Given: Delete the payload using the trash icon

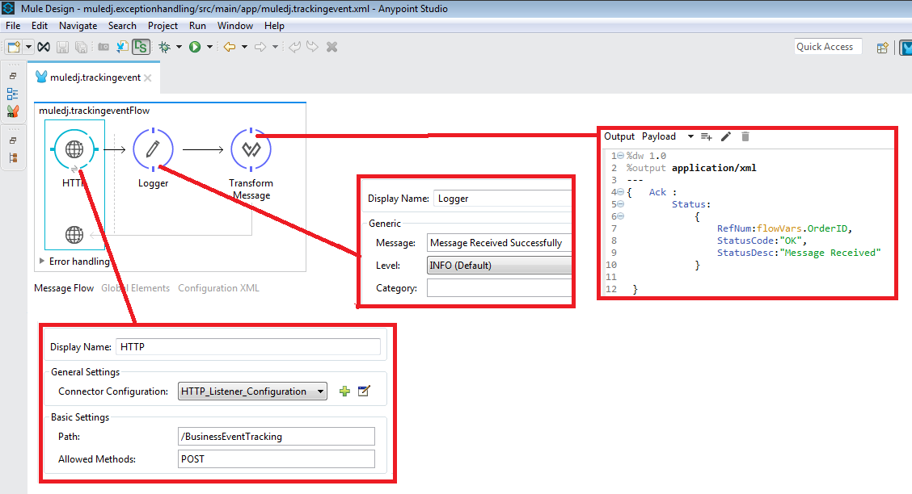Looking at the screenshot, I should (x=745, y=136).
